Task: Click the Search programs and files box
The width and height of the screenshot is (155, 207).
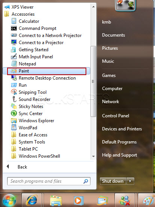Action: coord(49,181)
